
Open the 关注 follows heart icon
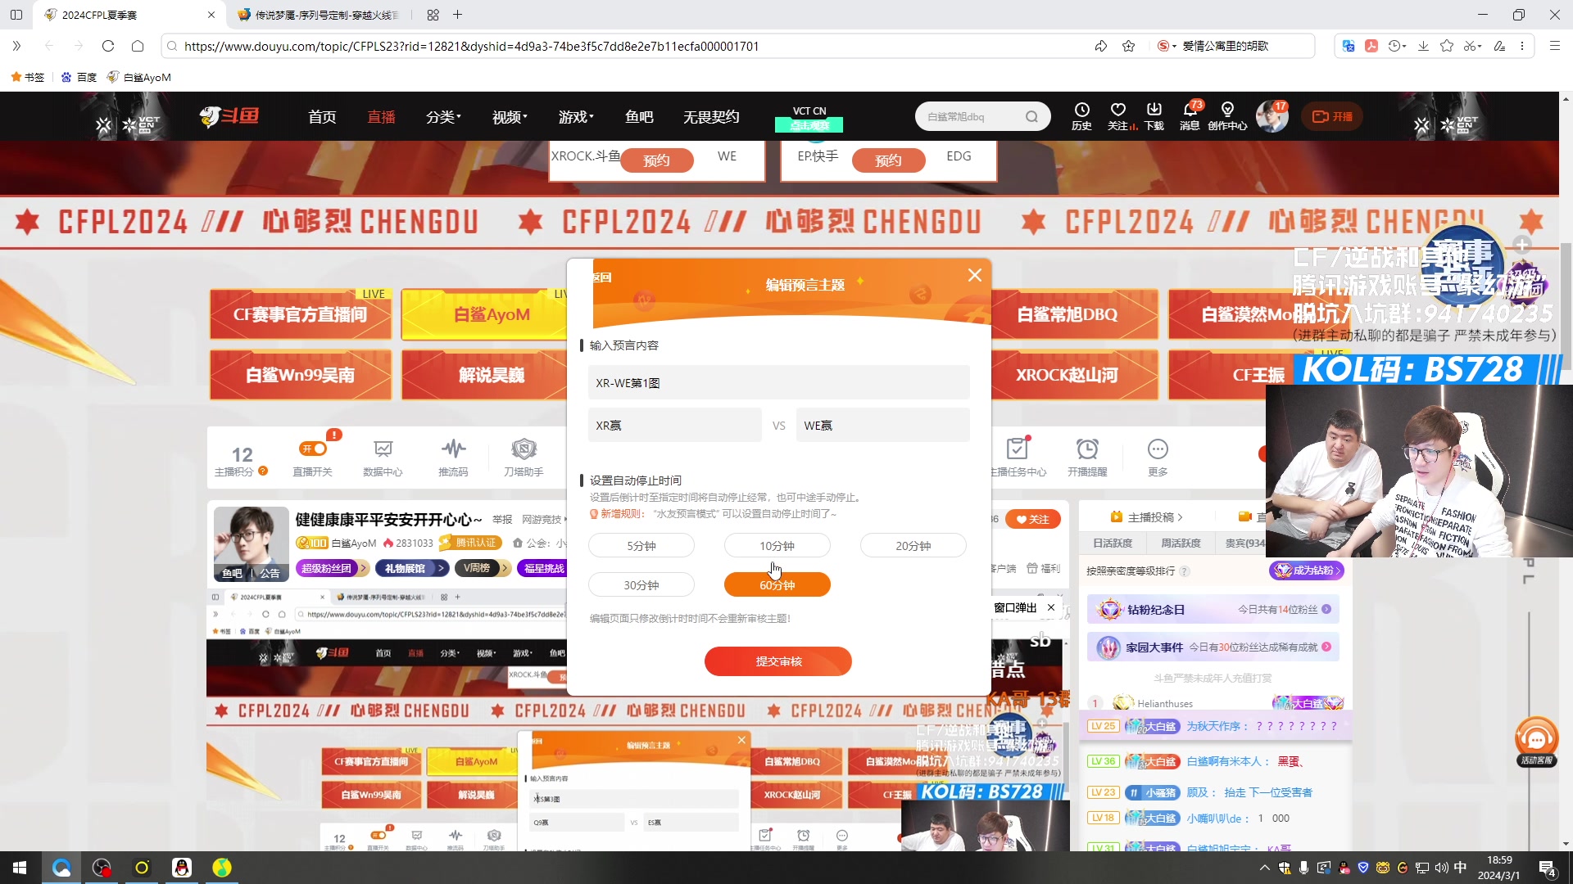point(1118,116)
